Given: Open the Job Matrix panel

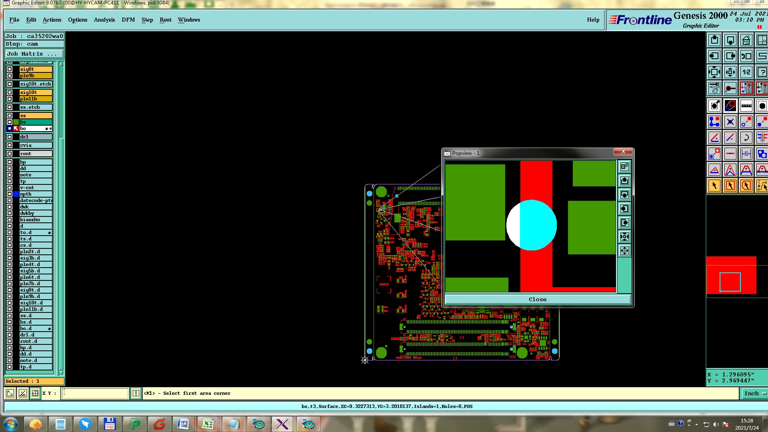Looking at the screenshot, I should coord(34,54).
